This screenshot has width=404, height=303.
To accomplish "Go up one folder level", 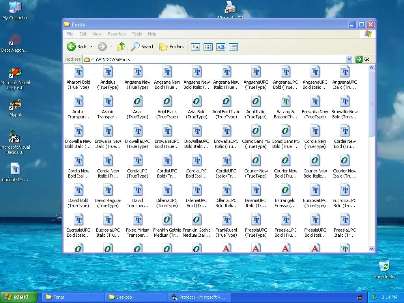I will tap(121, 47).
